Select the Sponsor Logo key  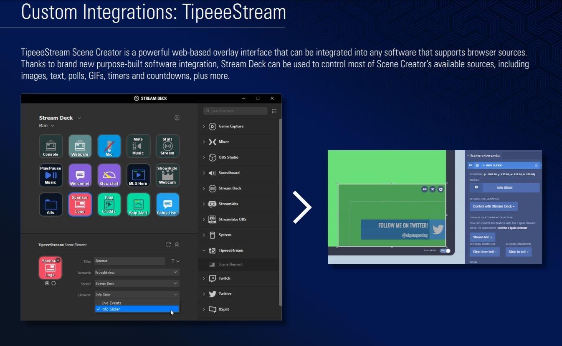pos(80,205)
